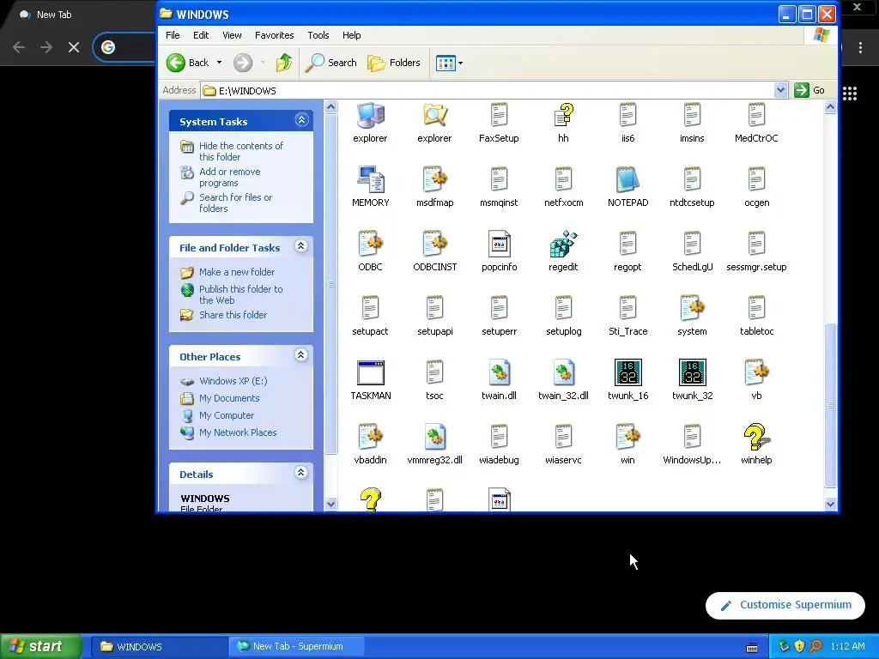The image size is (879, 659).
Task: Click Search for files or folders
Action: coord(235,203)
